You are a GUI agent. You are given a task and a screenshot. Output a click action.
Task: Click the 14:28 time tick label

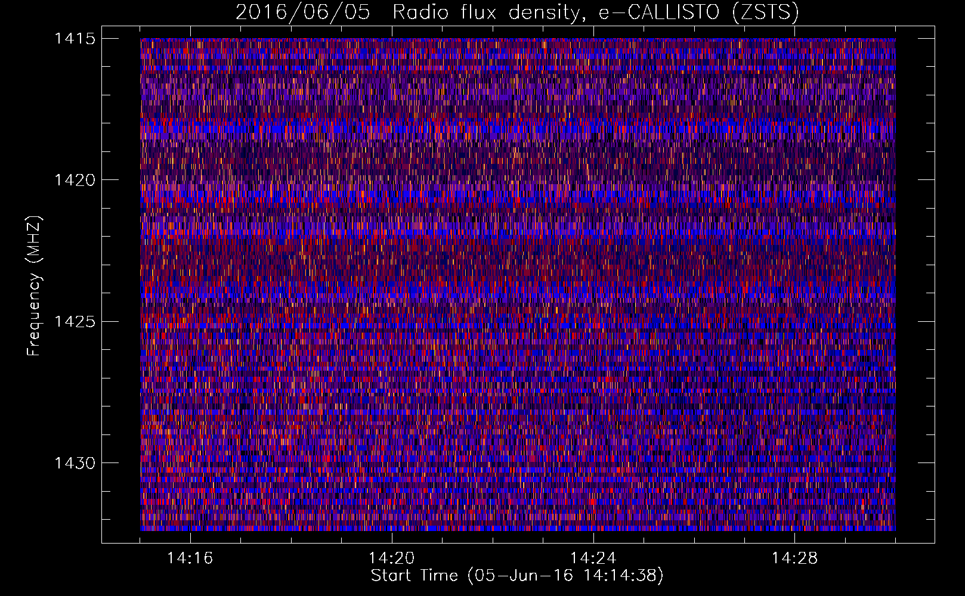click(795, 558)
